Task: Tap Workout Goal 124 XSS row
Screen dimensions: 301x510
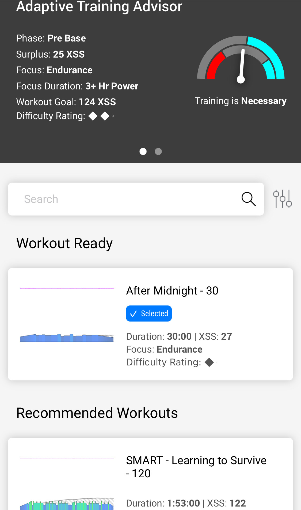Action: (x=66, y=102)
